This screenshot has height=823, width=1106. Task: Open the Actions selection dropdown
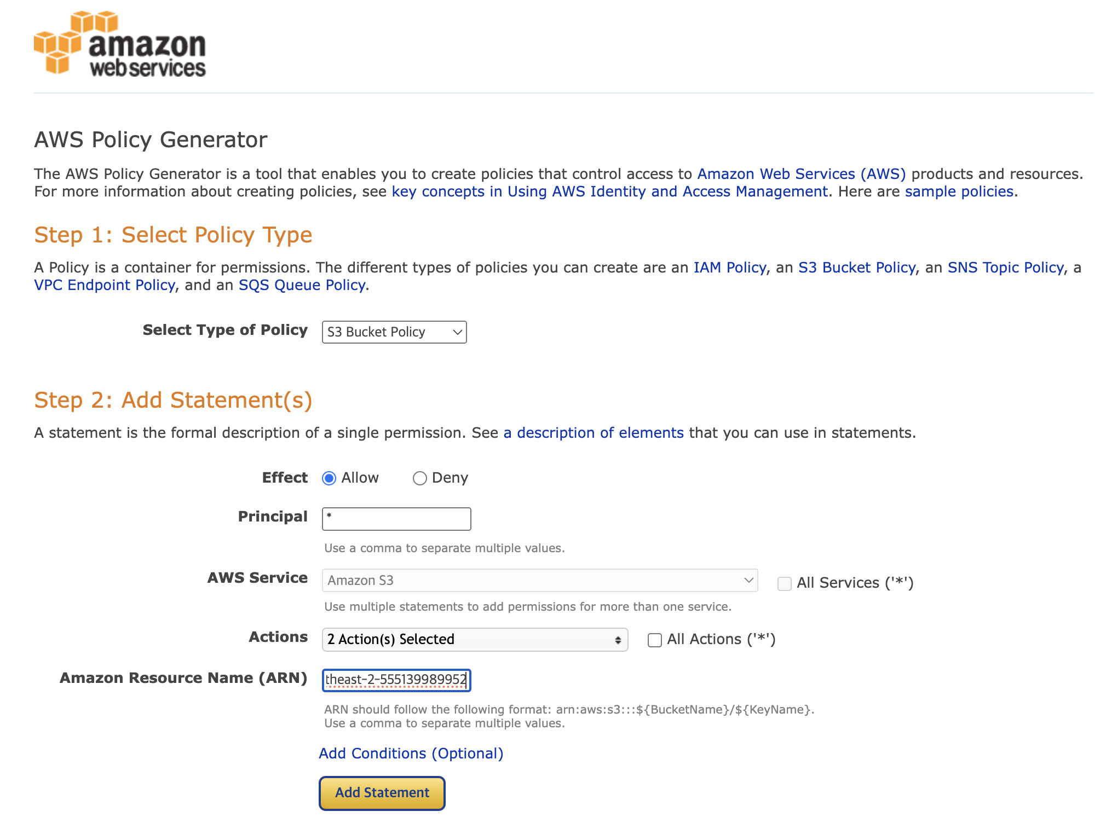pos(474,639)
